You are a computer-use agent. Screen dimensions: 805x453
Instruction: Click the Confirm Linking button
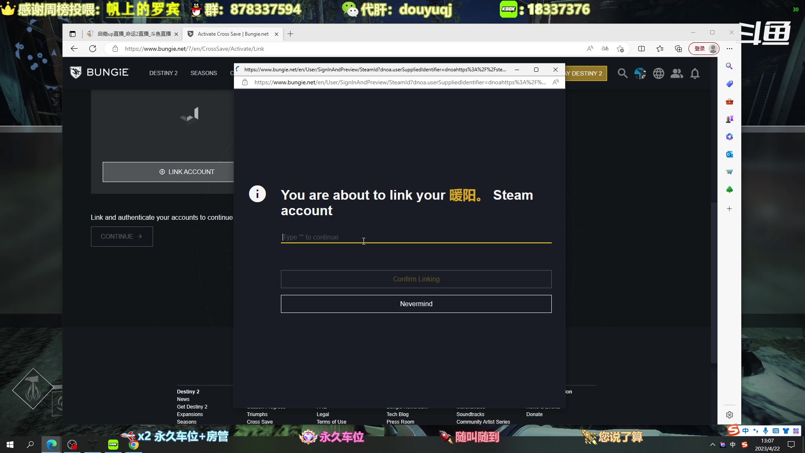[x=416, y=279]
